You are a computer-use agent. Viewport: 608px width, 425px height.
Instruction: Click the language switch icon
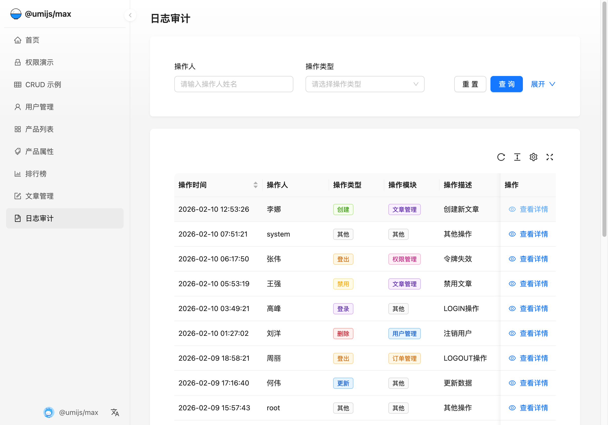(115, 412)
